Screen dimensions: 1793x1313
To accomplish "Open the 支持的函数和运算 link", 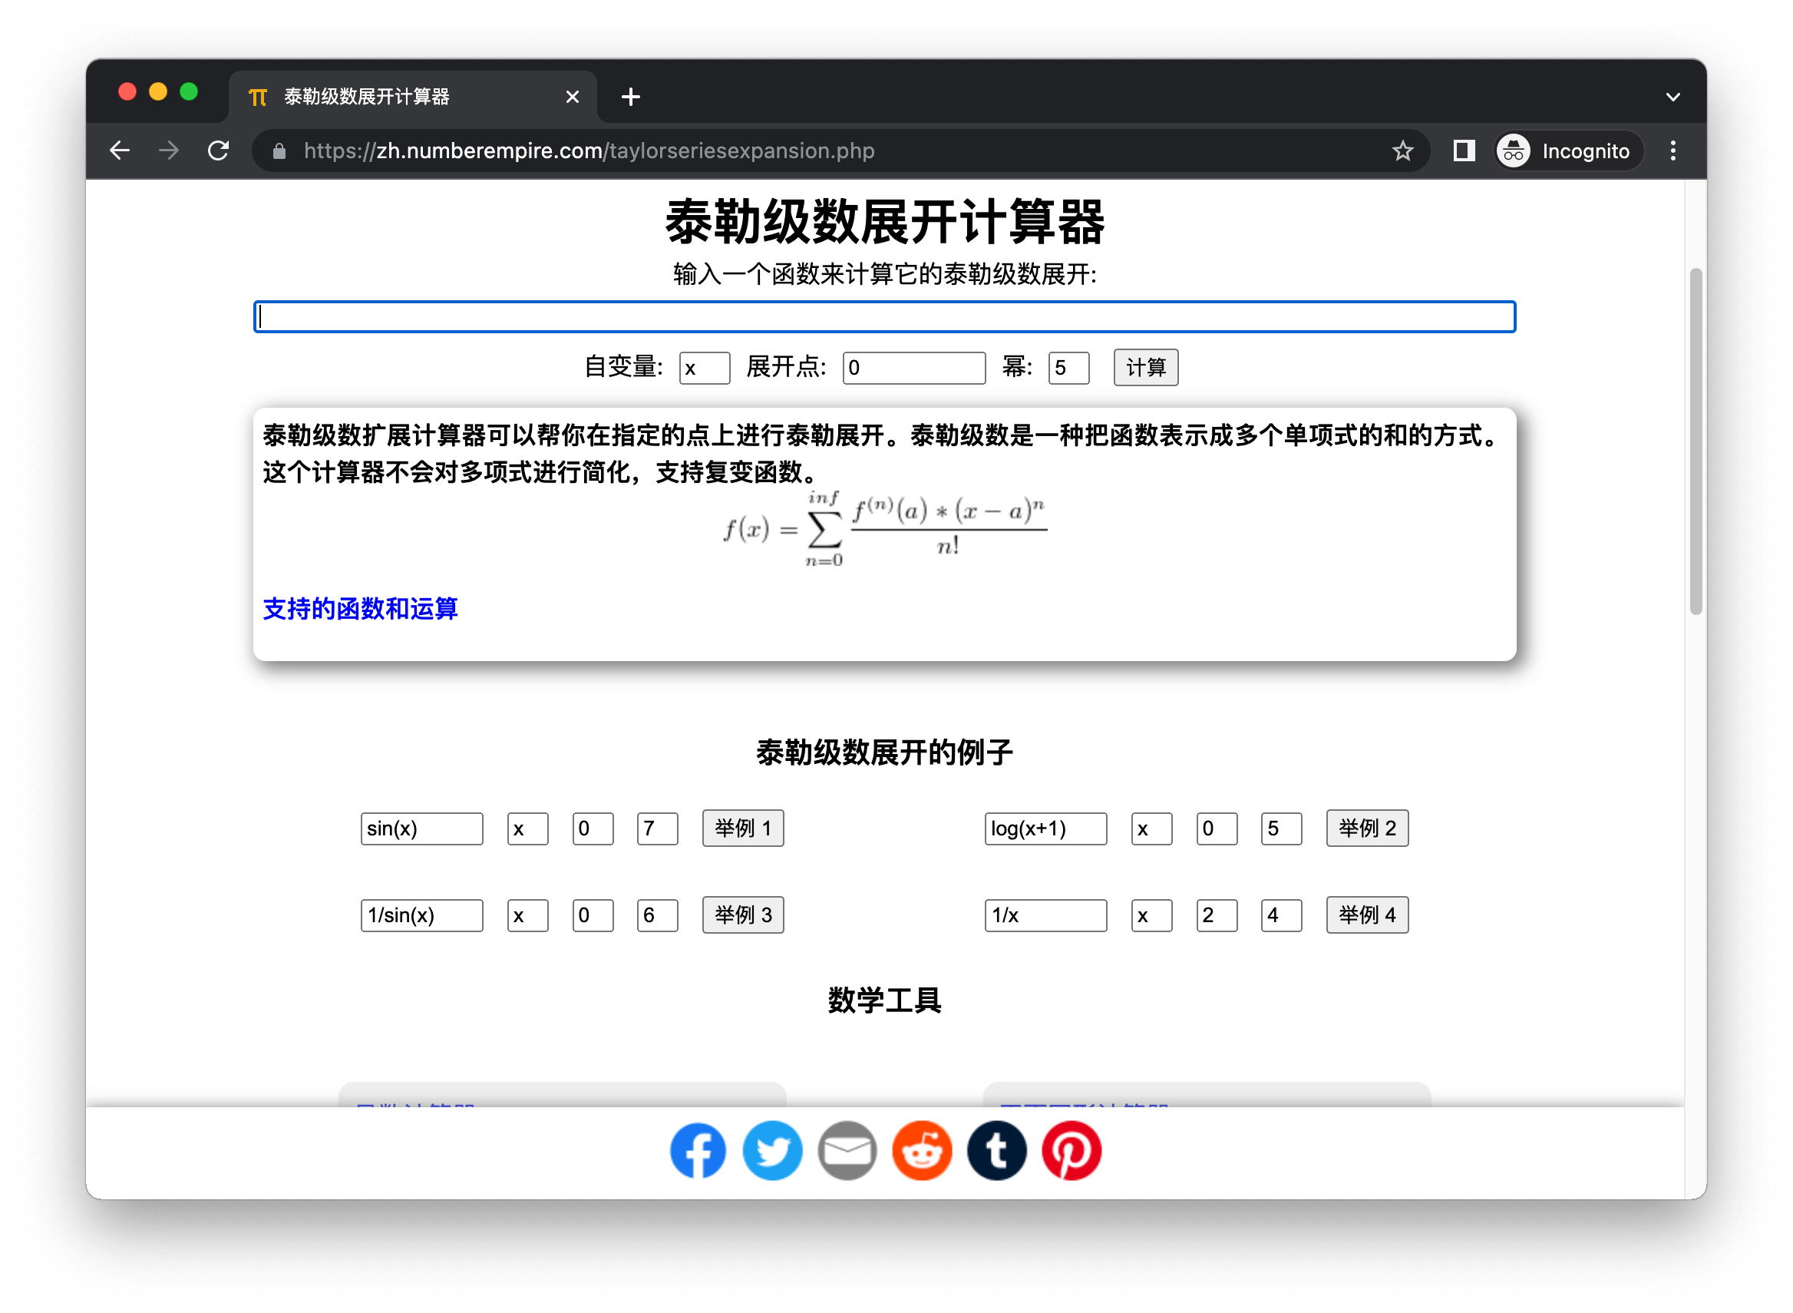I will click(x=360, y=609).
